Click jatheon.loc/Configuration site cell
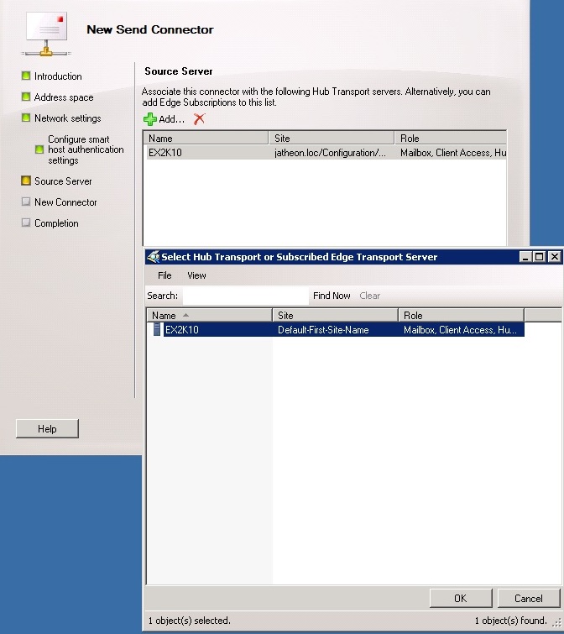Image resolution: width=564 pixels, height=634 pixels. pos(330,153)
